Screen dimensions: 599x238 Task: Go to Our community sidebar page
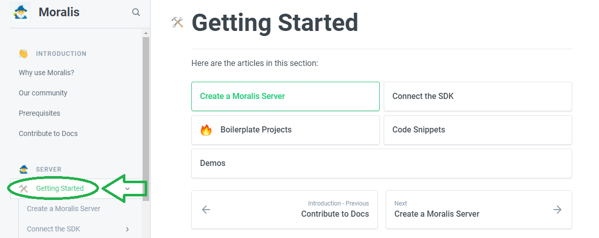[x=43, y=93]
